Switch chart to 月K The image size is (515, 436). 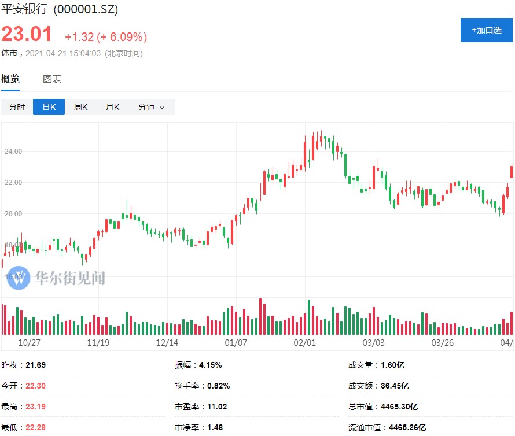[112, 108]
